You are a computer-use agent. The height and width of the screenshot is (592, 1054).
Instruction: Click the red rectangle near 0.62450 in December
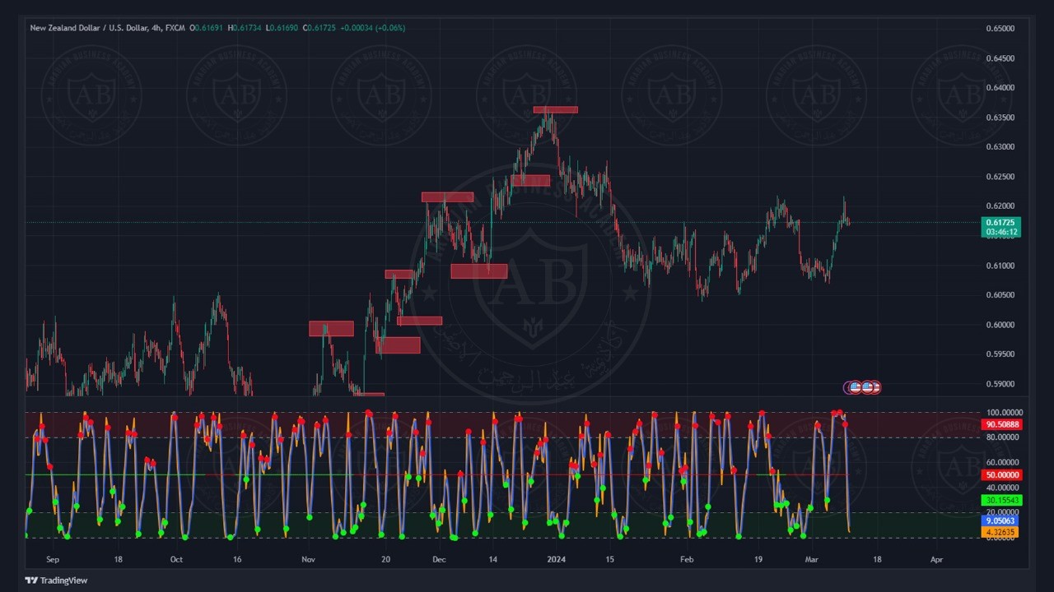click(x=530, y=181)
